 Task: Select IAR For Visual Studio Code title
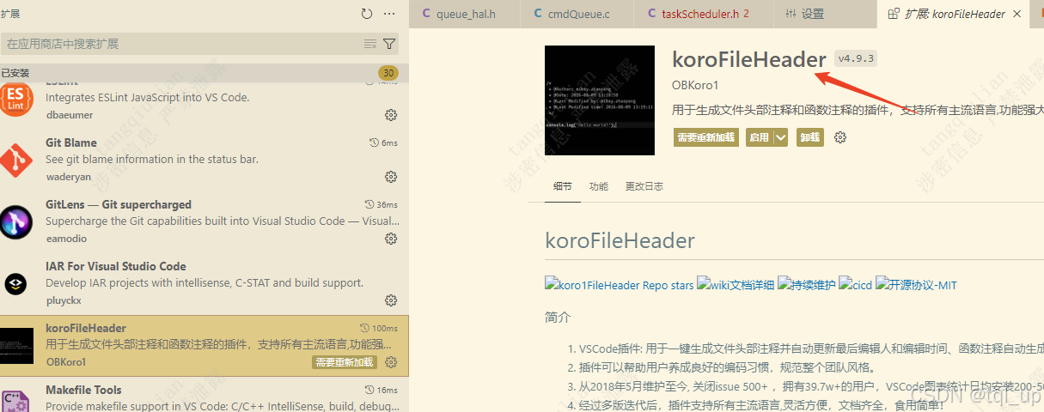point(116,266)
